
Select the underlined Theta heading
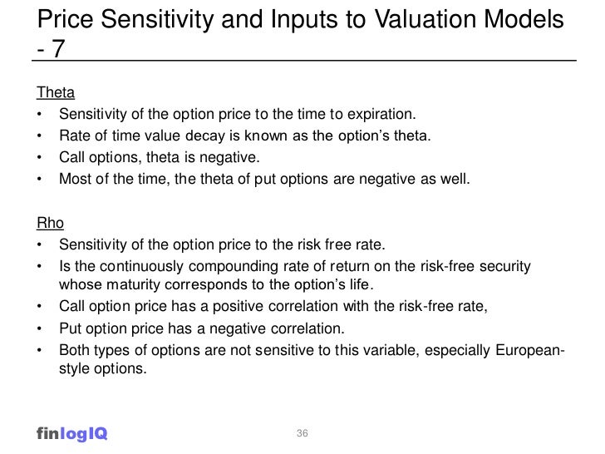pyautogui.click(x=56, y=92)
